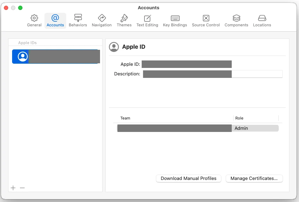The image size is (299, 202).
Task: Click the Apple IDs list header
Action: pos(27,43)
